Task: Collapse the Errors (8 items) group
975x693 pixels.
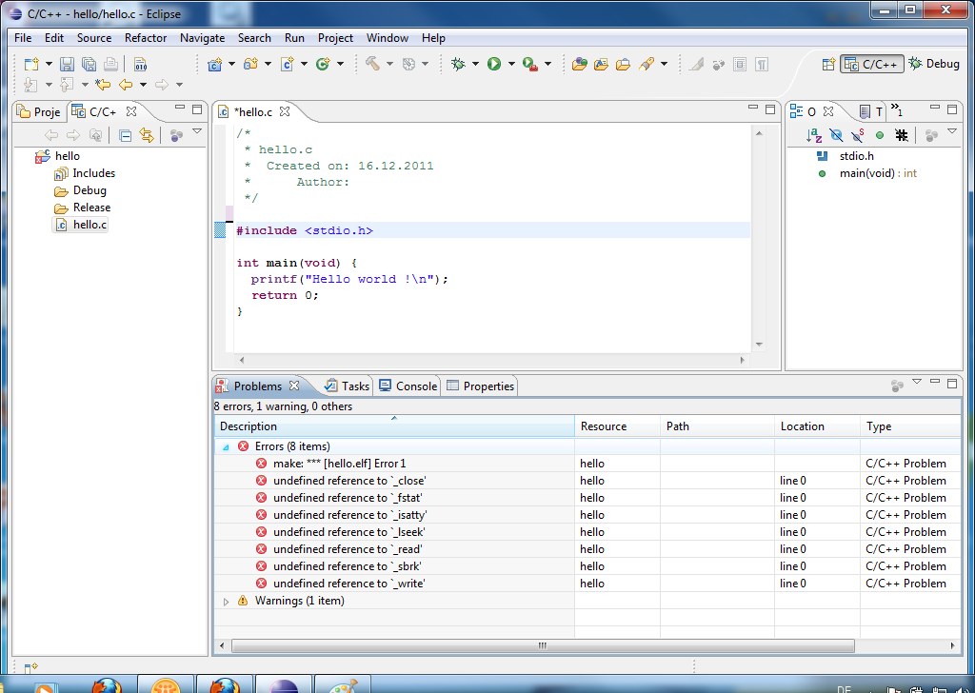Action: point(226,446)
